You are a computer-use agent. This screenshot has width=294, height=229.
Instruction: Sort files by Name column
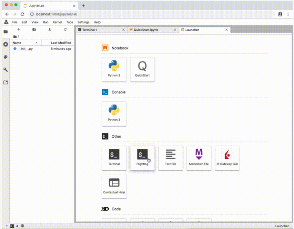[x=17, y=43]
